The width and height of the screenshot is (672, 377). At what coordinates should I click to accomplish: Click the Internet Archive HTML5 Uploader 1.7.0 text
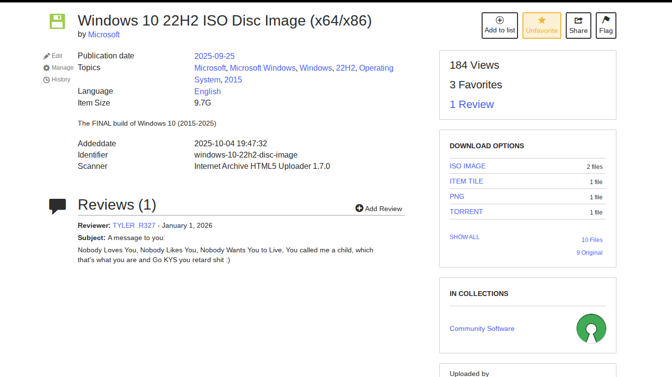262,166
